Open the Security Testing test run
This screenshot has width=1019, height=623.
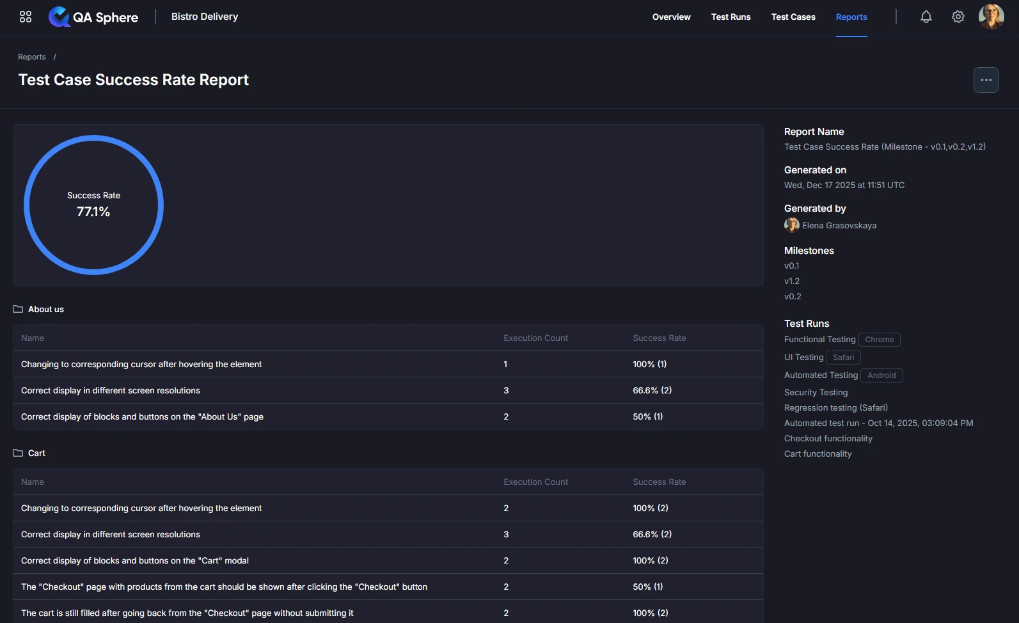[x=816, y=392]
